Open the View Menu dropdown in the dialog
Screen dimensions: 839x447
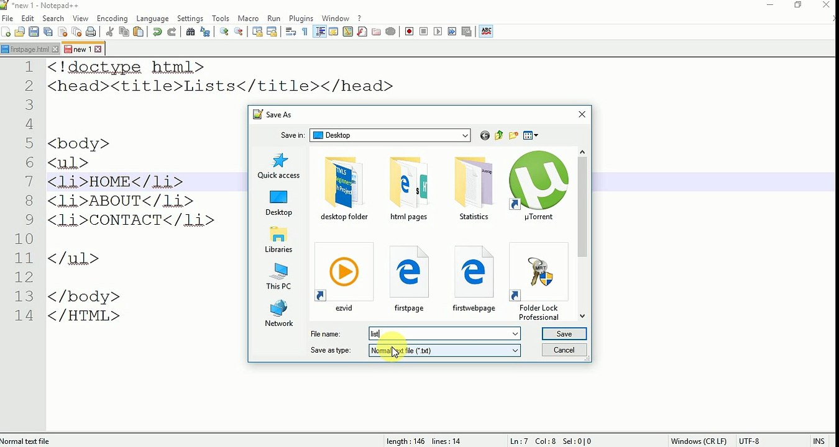point(531,135)
